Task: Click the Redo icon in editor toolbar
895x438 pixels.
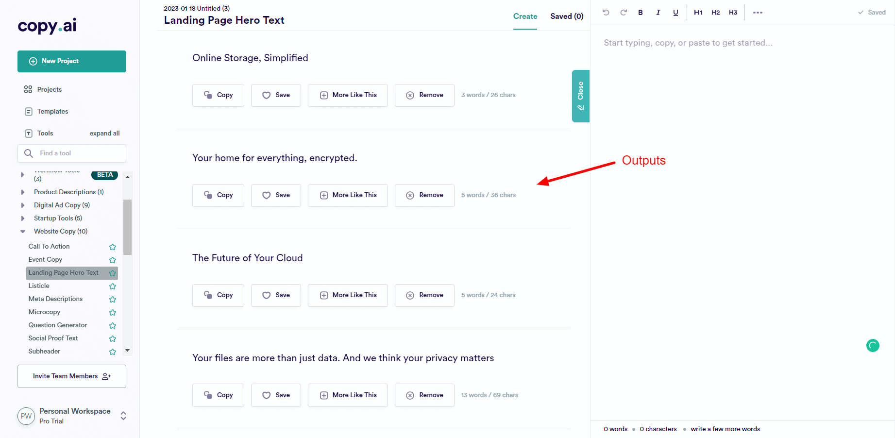Action: pos(624,13)
